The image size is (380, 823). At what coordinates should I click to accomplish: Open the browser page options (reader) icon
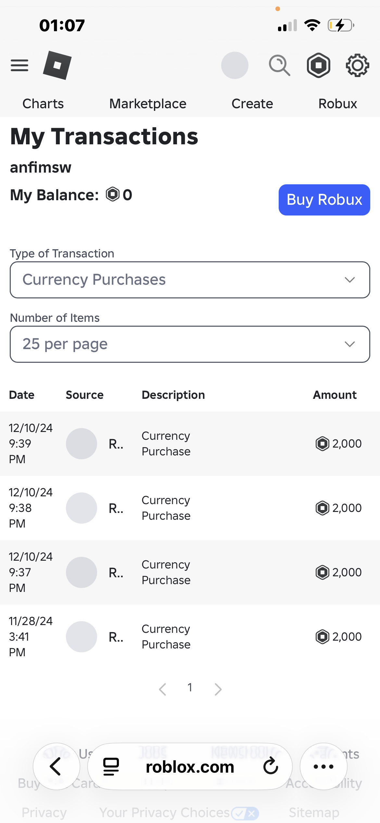pyautogui.click(x=111, y=766)
